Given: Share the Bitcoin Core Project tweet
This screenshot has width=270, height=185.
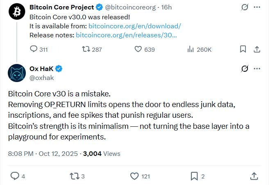Looking at the screenshot, I should pyautogui.click(x=257, y=49).
